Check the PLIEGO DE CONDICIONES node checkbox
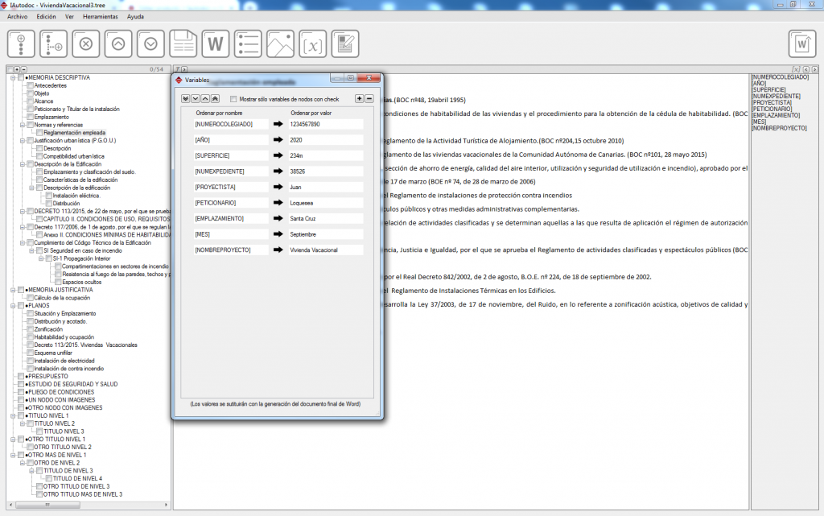This screenshot has width=824, height=516. point(21,392)
